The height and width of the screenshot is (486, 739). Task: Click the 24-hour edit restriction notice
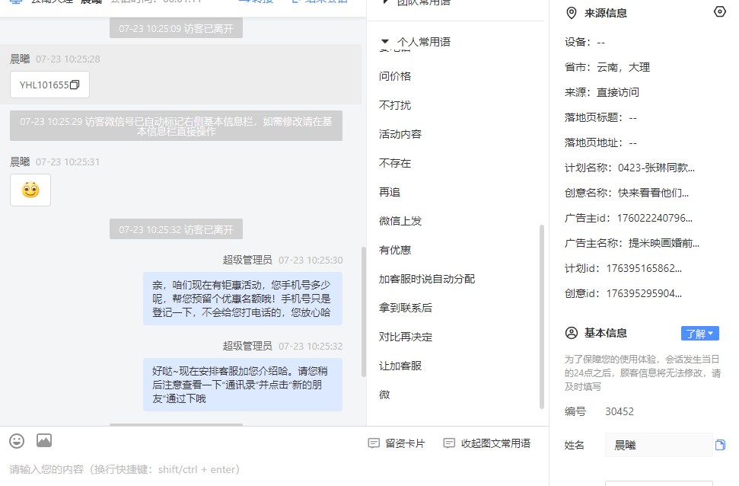[642, 372]
